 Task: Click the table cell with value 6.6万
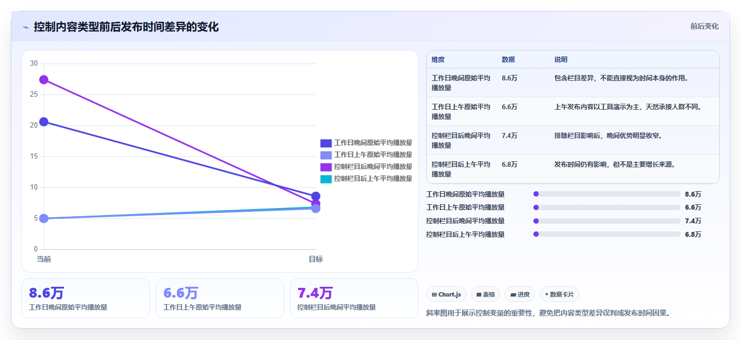coord(509,107)
